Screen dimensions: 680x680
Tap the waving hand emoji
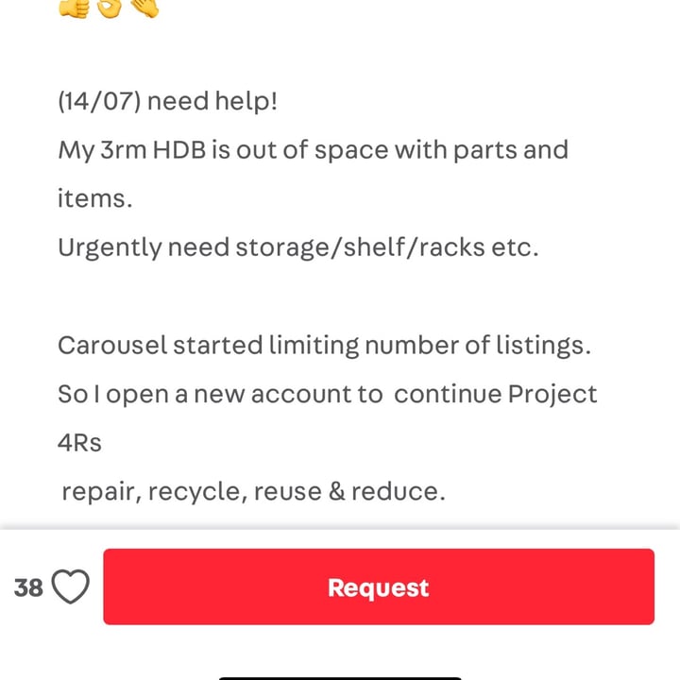[x=144, y=8]
